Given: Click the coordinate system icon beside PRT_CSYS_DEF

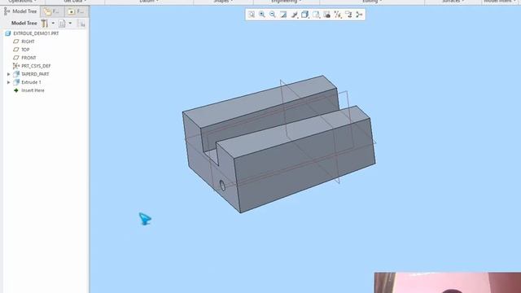Looking at the screenshot, I should click(x=16, y=66).
